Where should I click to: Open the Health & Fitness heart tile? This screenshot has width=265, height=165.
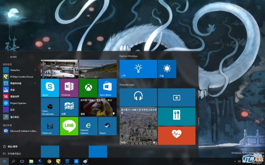(x=177, y=136)
